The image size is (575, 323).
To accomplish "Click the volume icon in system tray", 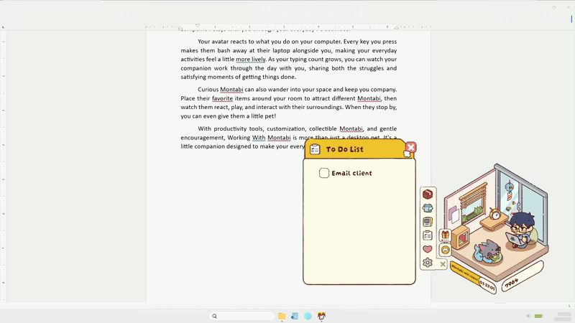I will (x=528, y=316).
